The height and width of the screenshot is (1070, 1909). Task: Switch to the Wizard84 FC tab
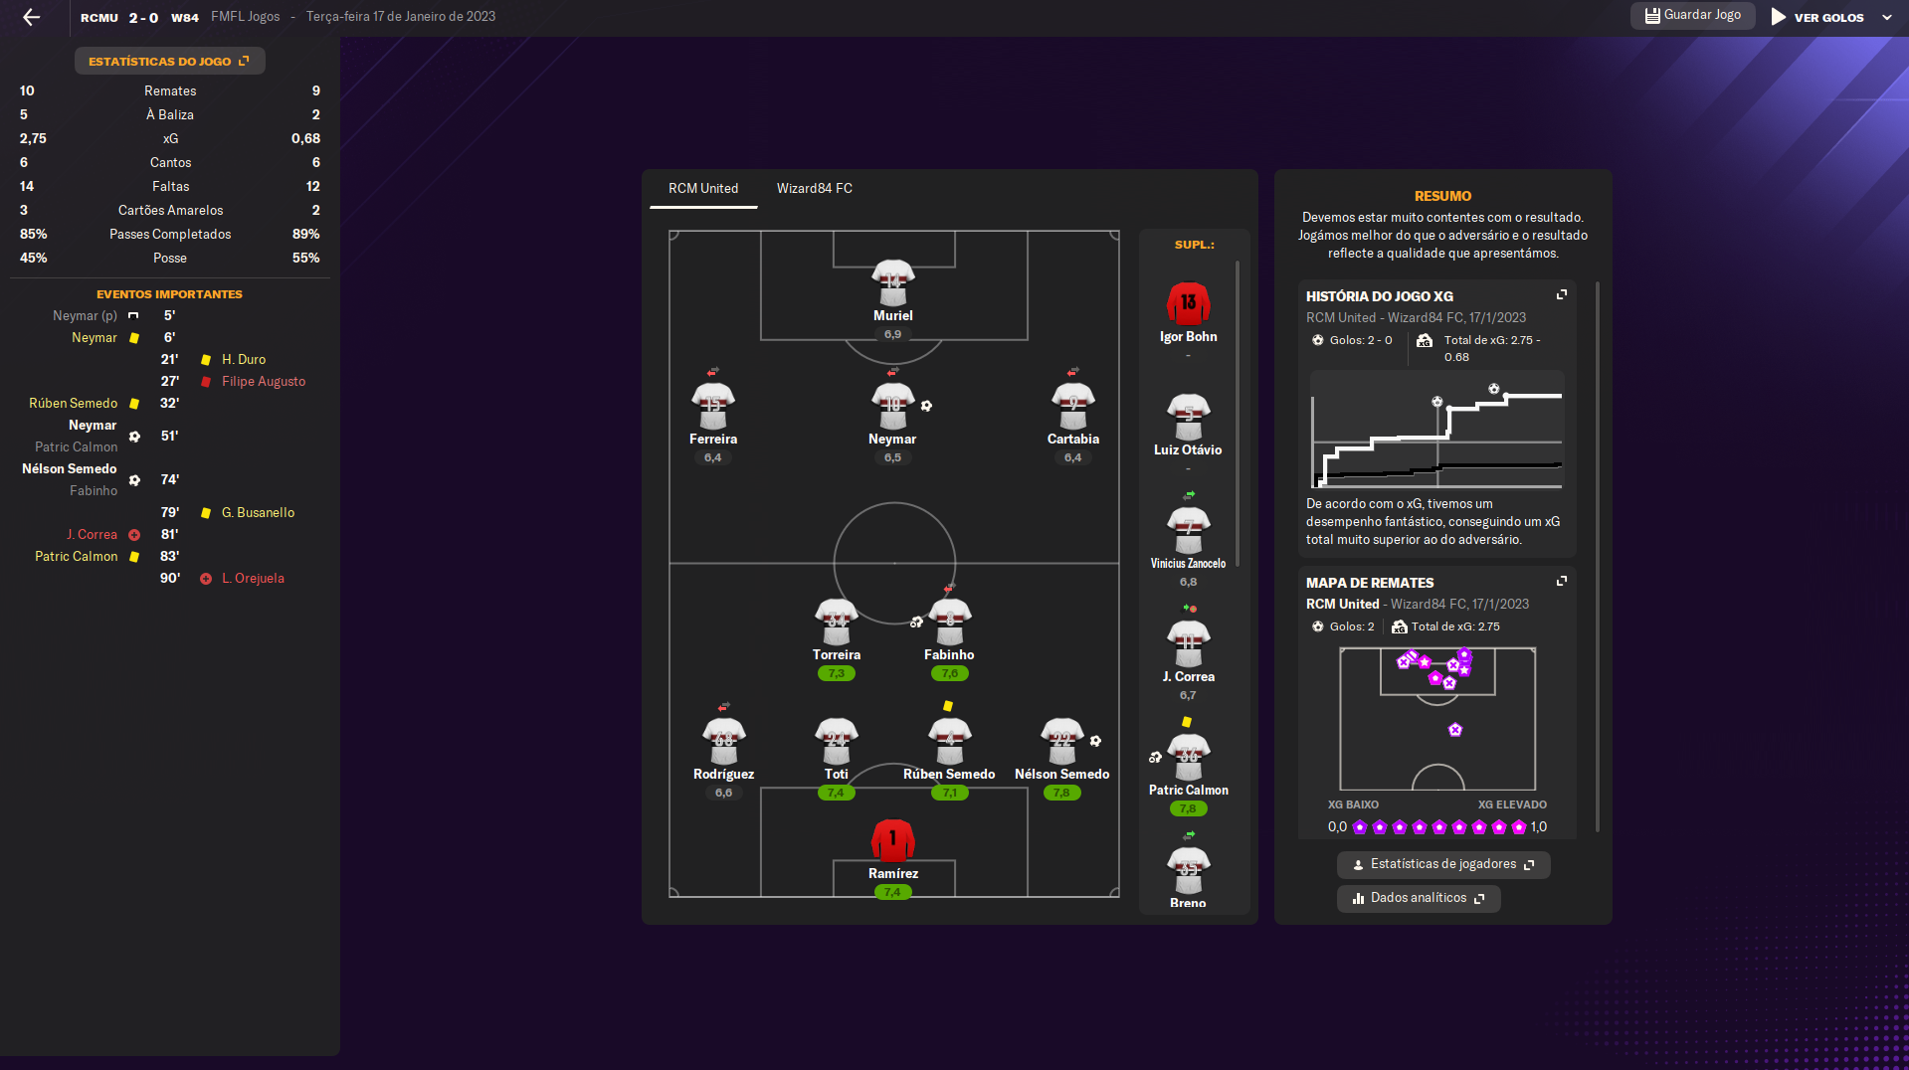coord(814,189)
